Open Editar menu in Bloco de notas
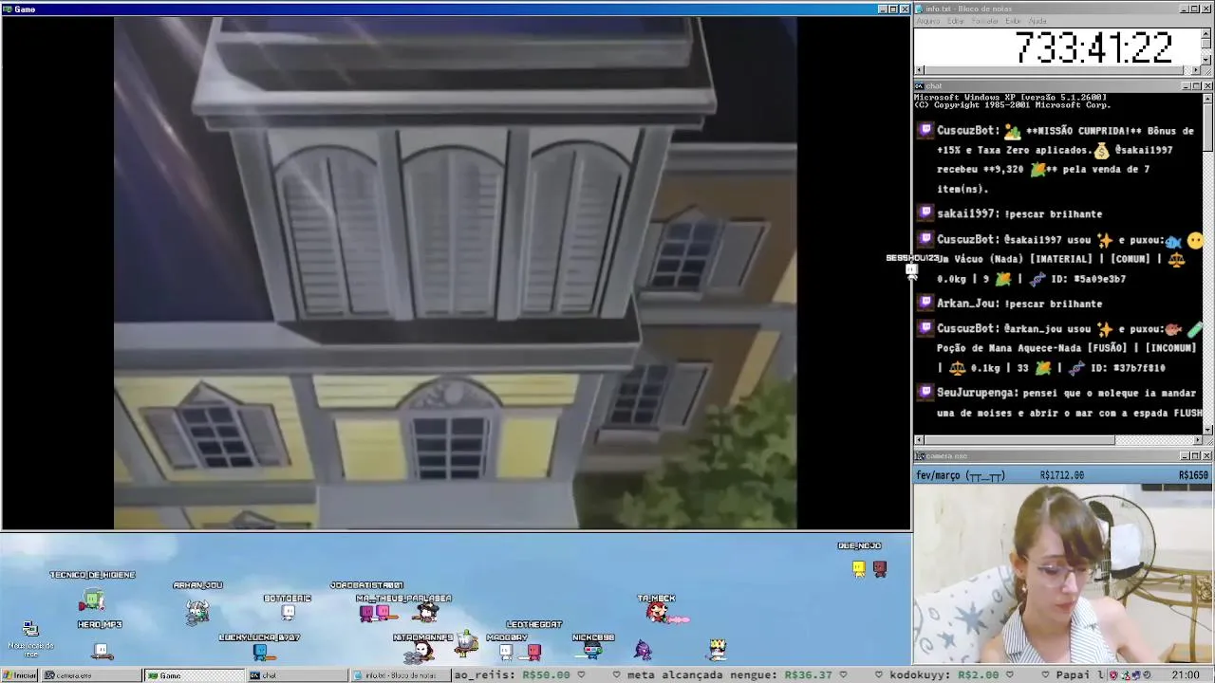 tap(956, 21)
